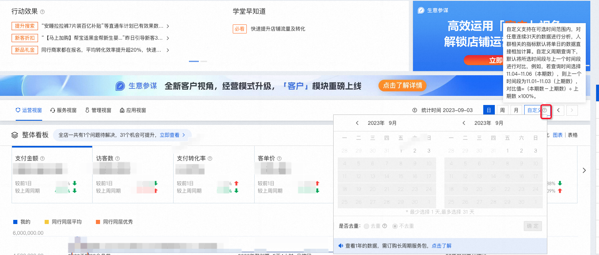Open the "同行商家都在报名" action row text
The height and width of the screenshot is (255, 599).
[102, 50]
